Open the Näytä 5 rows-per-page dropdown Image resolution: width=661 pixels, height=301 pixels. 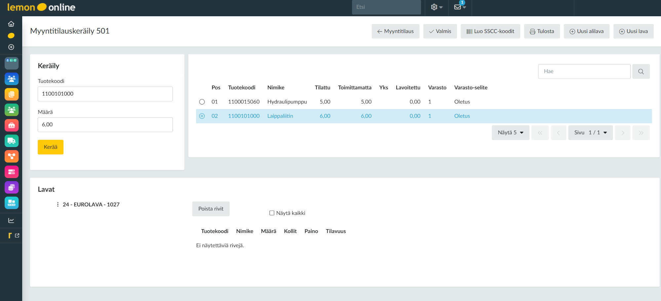click(510, 132)
